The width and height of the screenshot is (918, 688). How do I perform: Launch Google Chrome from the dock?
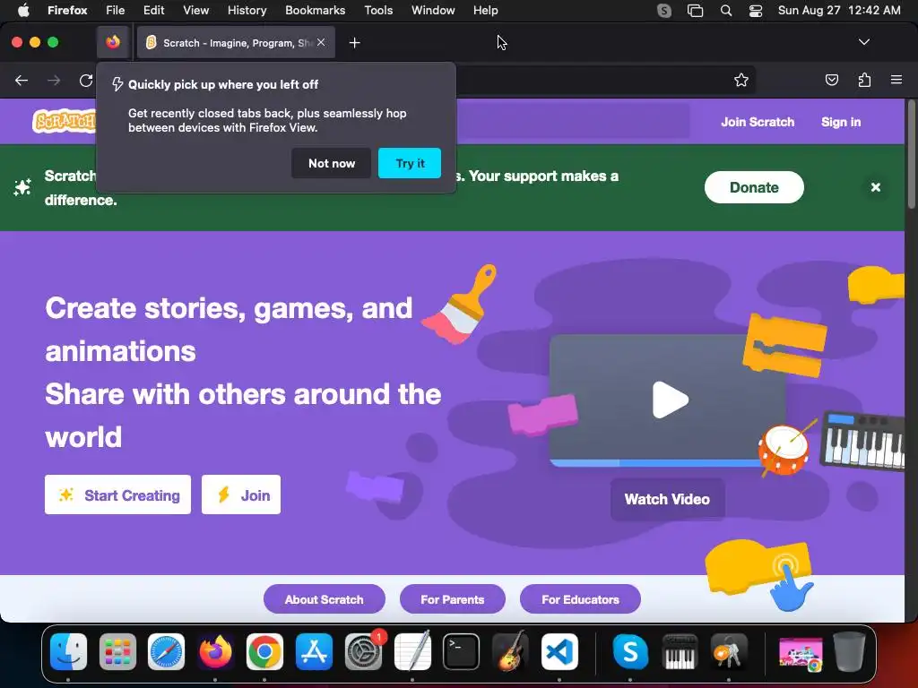tap(264, 651)
